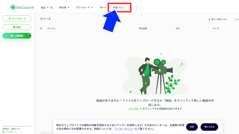Click the アップロード button in sidebar
This screenshot has height=134, width=239.
pos(17,18)
